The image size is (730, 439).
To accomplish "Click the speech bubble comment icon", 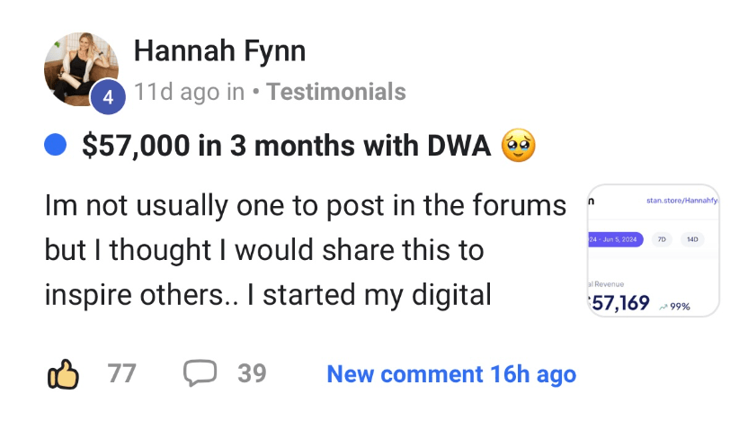I will (200, 372).
